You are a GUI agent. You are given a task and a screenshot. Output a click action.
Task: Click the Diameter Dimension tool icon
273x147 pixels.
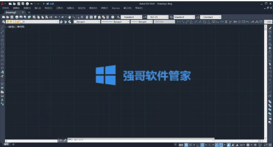point(205,22)
